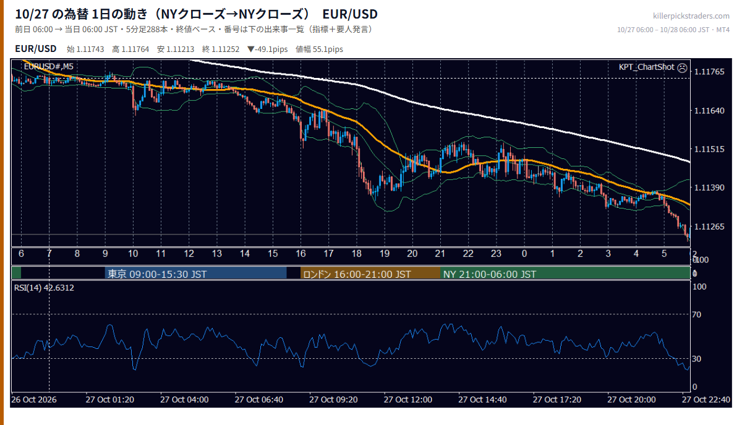The height and width of the screenshot is (425, 742).
Task: Open the killerpickstraders.com link
Action: click(x=691, y=16)
